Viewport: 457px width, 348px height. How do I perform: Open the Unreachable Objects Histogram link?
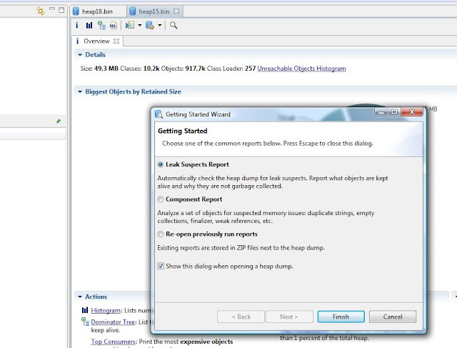[x=301, y=69]
